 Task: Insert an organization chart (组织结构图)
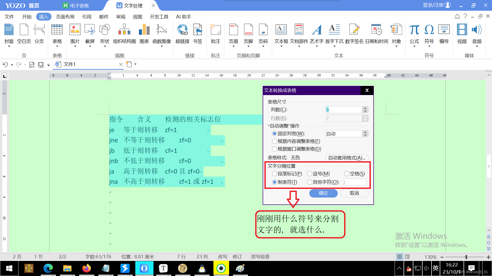(124, 30)
